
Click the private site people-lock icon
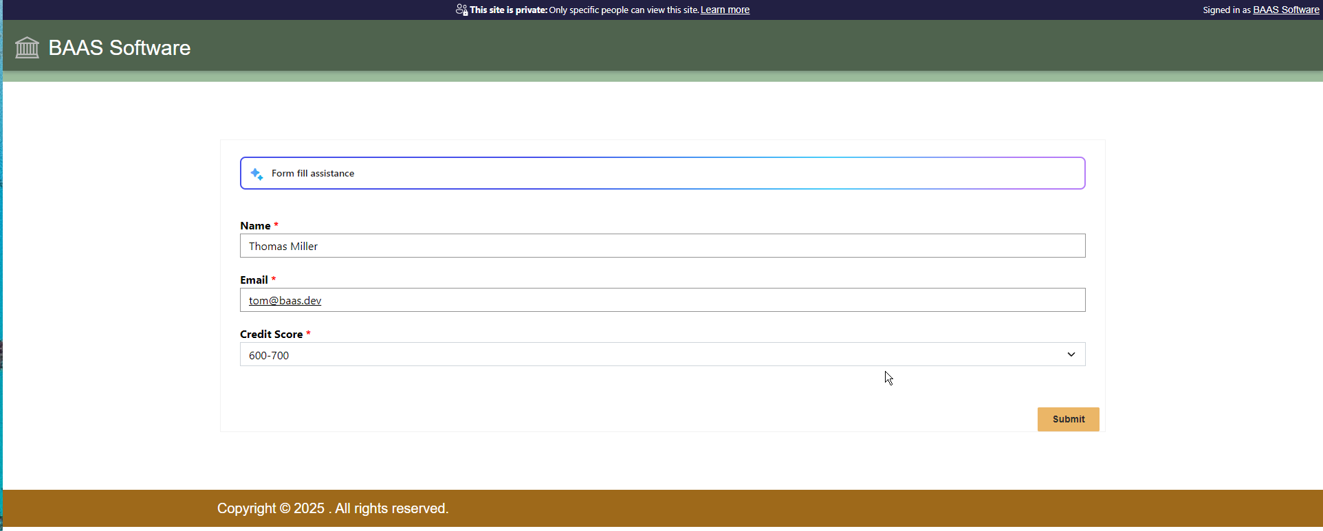click(x=461, y=10)
